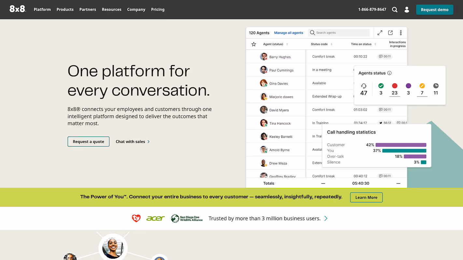This screenshot has height=260, width=463.
Task: Click the Keeley Barnett agent name
Action: (281, 137)
